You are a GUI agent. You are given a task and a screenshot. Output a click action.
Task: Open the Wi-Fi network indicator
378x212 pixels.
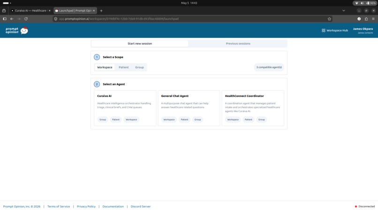[x=356, y=3]
